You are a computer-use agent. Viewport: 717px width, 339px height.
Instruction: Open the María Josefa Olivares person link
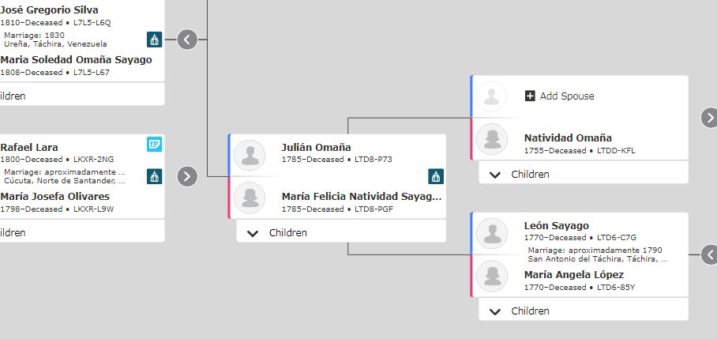tap(54, 196)
